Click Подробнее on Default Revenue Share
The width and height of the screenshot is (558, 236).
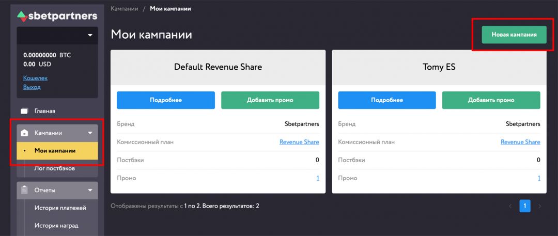tap(166, 100)
